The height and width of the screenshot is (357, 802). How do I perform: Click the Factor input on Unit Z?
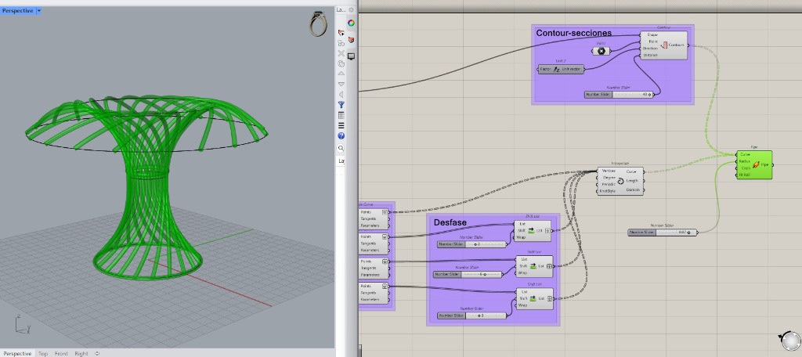click(547, 69)
